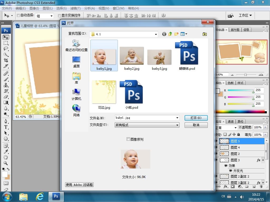
Task: Hide the 外发光 effect eye icon
Action: (230, 170)
